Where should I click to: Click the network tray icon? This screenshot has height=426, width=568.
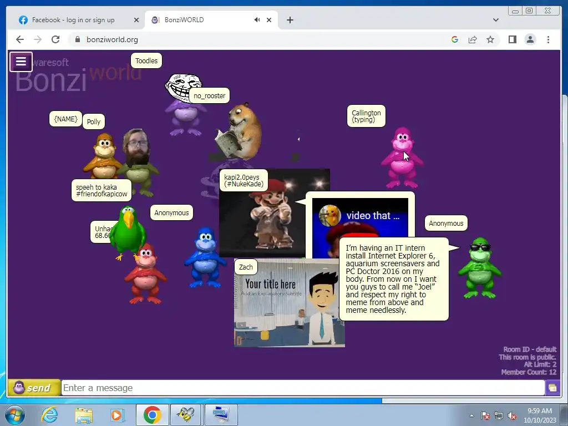pos(499,415)
